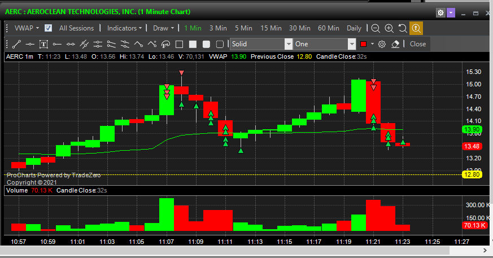
Task: Click the red drawing color swatch
Action: click(x=364, y=44)
